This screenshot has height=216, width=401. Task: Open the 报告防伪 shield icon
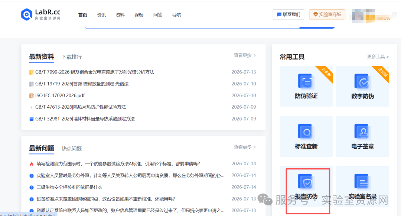click(x=305, y=181)
